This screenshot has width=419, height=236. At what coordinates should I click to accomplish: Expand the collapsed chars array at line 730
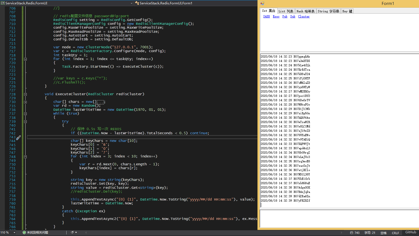[x=25, y=102]
